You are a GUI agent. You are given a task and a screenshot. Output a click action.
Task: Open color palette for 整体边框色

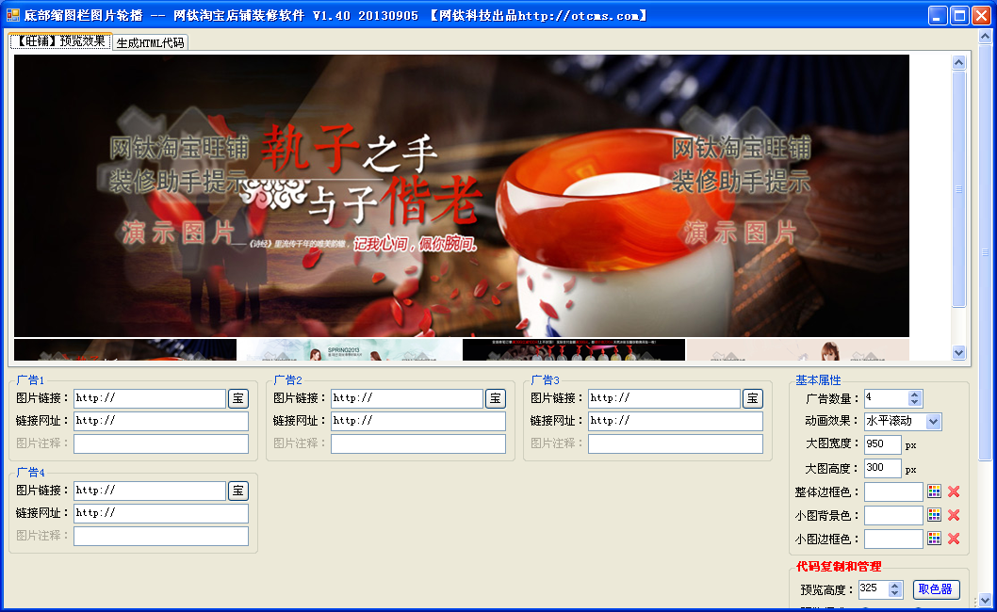[934, 491]
